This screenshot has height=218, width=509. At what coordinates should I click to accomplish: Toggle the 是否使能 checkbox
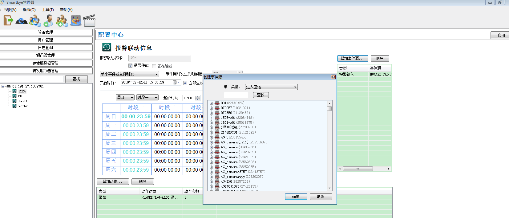tap(131, 66)
